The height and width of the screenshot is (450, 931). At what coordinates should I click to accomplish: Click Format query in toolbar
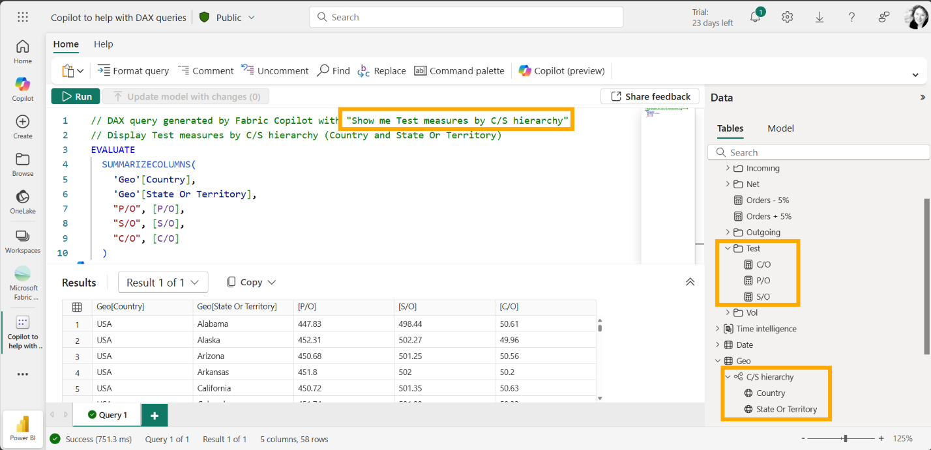(133, 70)
